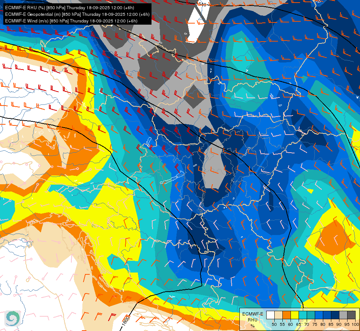The height and width of the screenshot is (331, 360).
Task: Select the orange 55-60 legend swatch
Action: 286,315
